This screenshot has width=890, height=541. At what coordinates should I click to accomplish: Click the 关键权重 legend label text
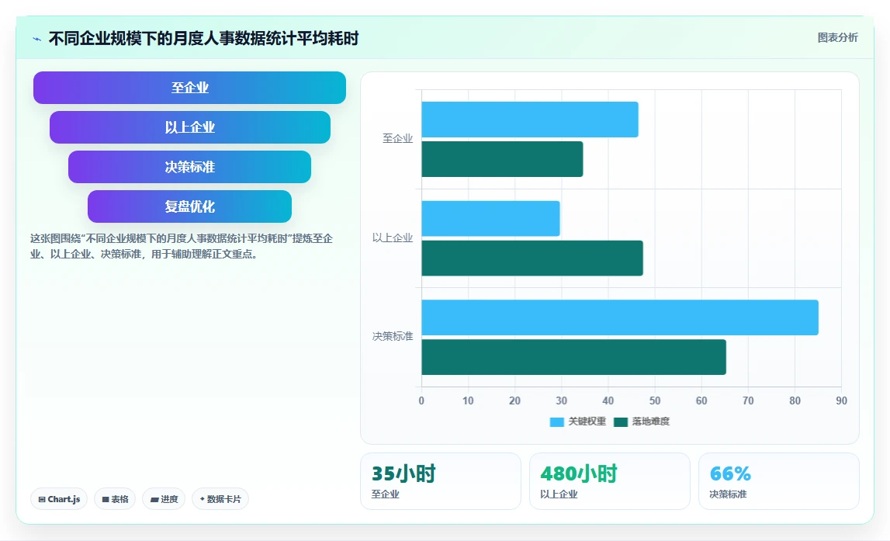tap(587, 421)
